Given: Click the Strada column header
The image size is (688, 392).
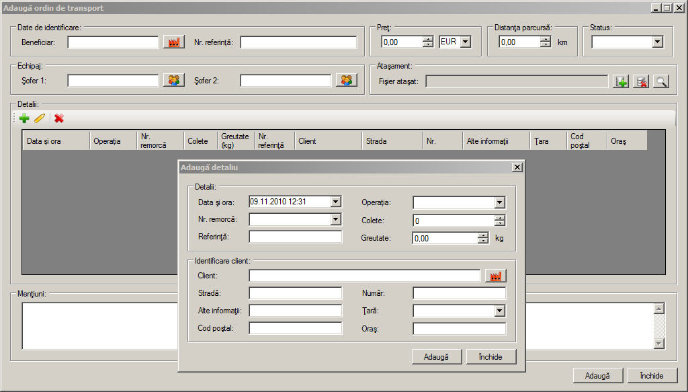Looking at the screenshot, I should (x=392, y=141).
